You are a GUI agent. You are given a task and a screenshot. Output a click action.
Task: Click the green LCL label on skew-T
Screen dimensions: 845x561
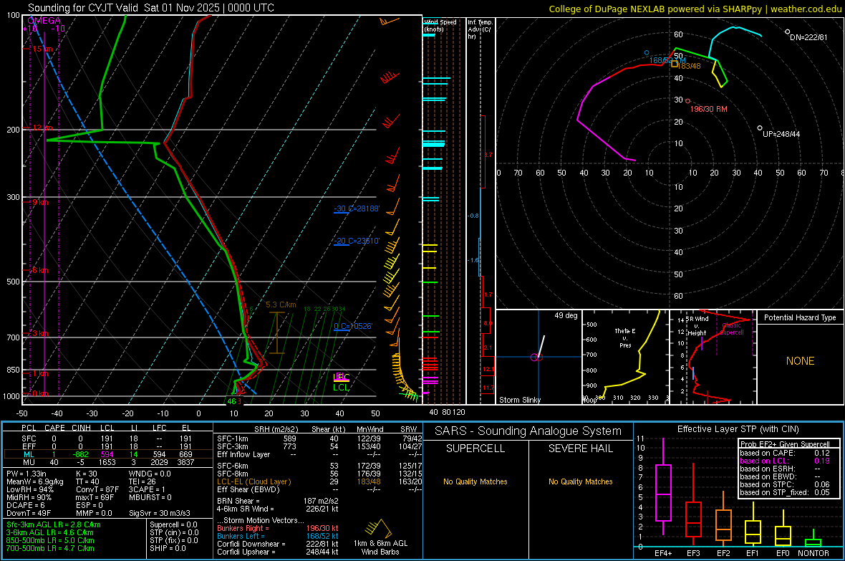click(x=341, y=388)
